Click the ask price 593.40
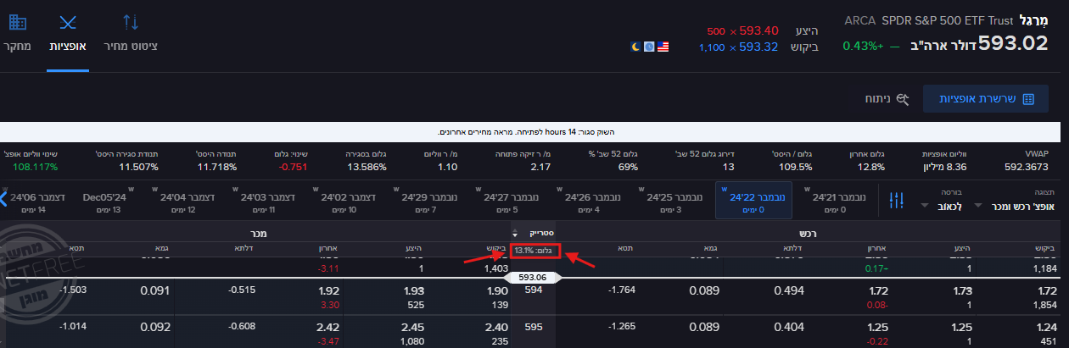1069x348 pixels. 759,30
